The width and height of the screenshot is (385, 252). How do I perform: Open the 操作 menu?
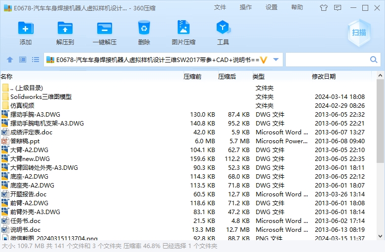245,7
